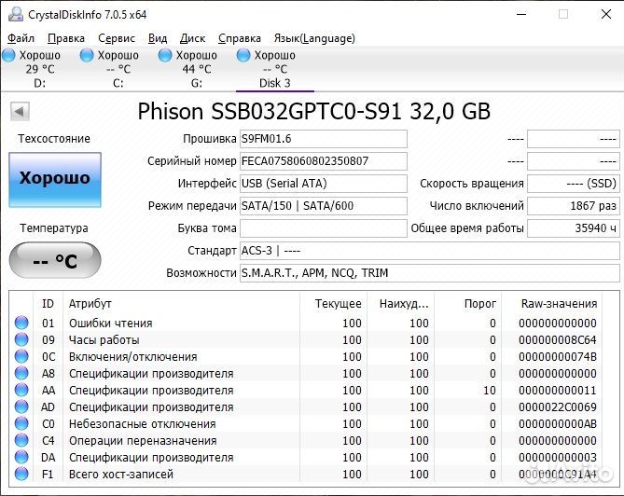Switch to disk D: tab
The image size is (624, 496).
[x=39, y=69]
